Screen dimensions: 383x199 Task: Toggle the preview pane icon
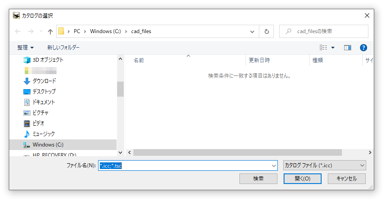(x=348, y=48)
